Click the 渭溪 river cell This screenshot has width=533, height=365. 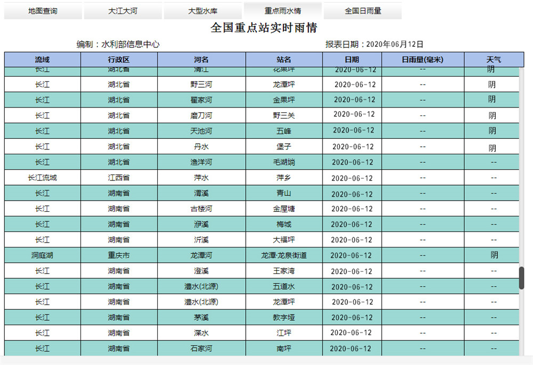coord(201,193)
